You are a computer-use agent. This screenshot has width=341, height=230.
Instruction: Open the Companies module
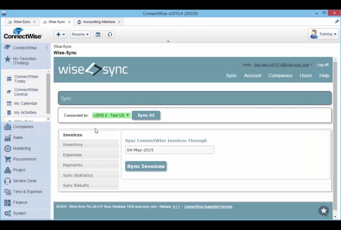26,127
